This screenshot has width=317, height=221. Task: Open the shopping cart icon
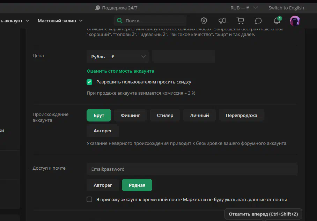coord(240,21)
